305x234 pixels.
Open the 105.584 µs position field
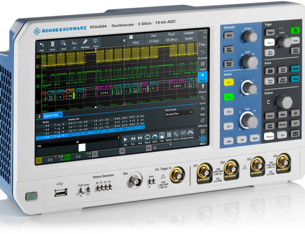pyautogui.click(x=171, y=40)
